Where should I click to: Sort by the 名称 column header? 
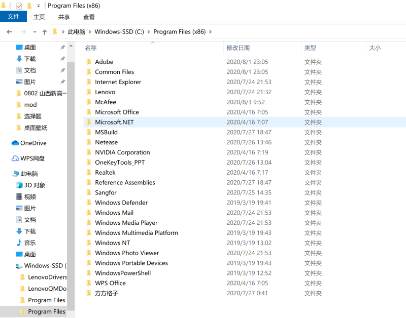pyautogui.click(x=91, y=48)
